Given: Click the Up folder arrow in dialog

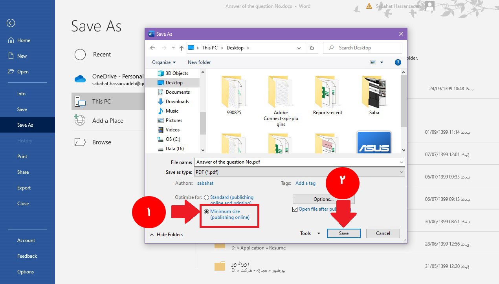Looking at the screenshot, I should (x=181, y=48).
